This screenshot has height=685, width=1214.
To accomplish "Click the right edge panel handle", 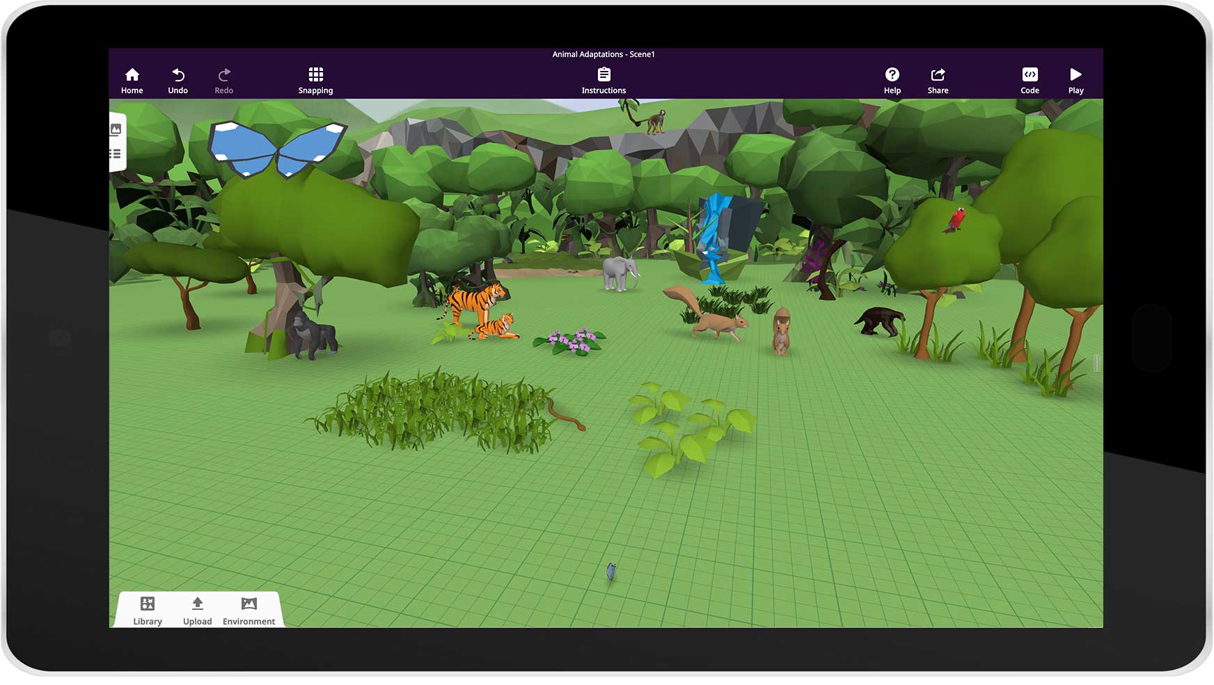I will pyautogui.click(x=1097, y=362).
